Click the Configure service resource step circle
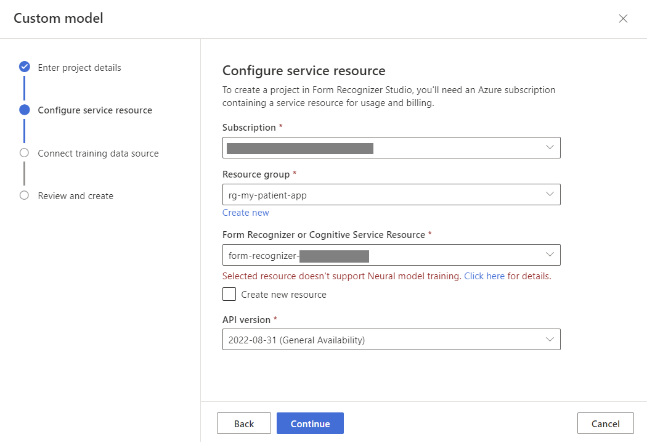 [x=25, y=110]
